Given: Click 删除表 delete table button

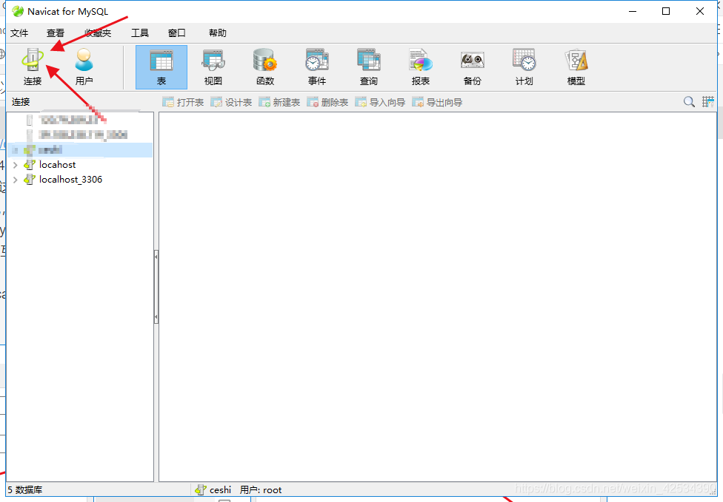Looking at the screenshot, I should (327, 102).
